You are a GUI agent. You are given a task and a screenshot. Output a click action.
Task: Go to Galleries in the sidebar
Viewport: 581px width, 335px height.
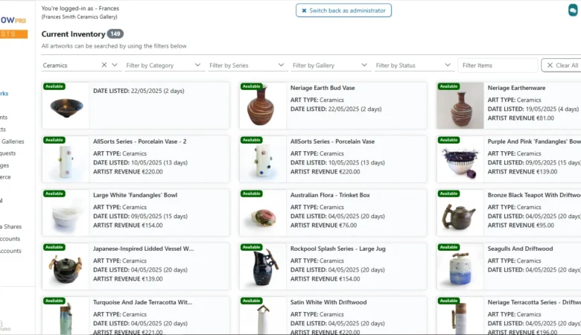click(x=13, y=141)
